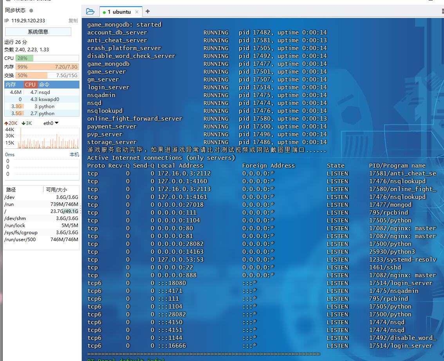Select the python process using 3.3G
The width and height of the screenshot is (444, 361).
click(42, 106)
